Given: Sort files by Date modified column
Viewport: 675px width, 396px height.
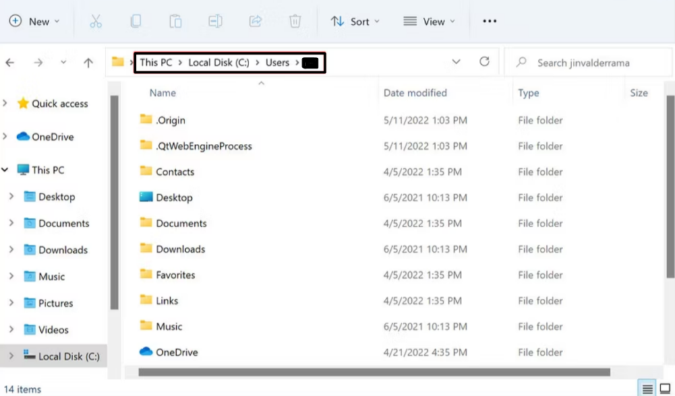Looking at the screenshot, I should [415, 93].
